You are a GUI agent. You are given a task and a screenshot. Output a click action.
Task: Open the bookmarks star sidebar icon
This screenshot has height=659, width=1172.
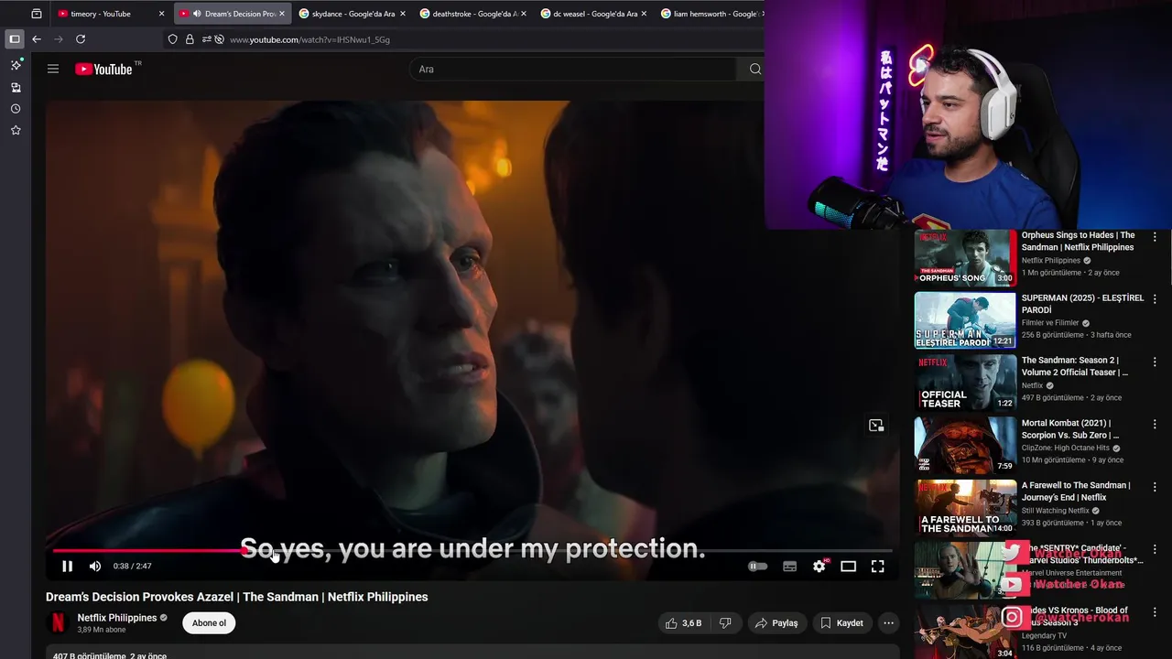point(16,131)
